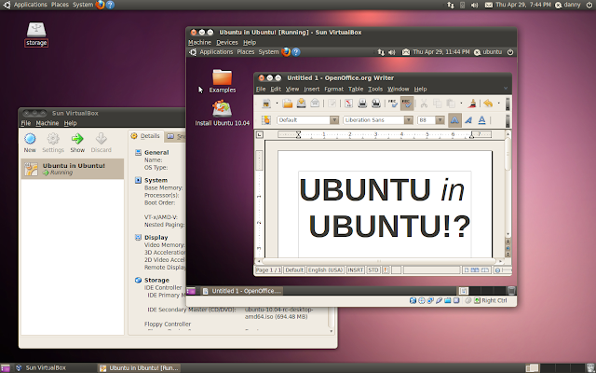Click the optical disc icon in VM status bar
Screen dimensions: 596x373
coord(422,300)
